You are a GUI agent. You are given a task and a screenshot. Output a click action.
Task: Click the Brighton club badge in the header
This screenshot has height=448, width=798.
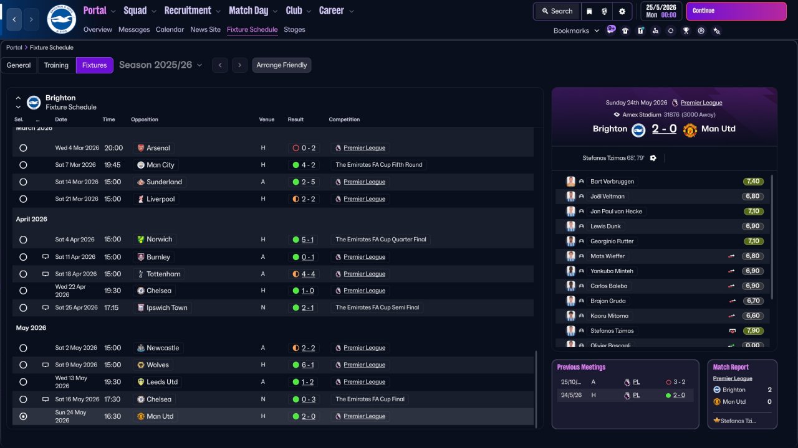point(61,19)
